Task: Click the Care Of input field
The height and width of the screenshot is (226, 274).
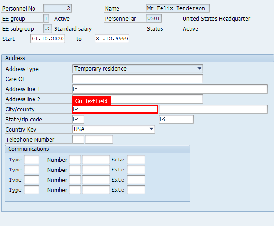Action: [138, 79]
